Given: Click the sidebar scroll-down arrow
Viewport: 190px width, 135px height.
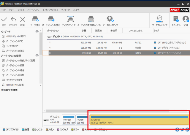Looking at the screenshot, I should click(41, 85).
